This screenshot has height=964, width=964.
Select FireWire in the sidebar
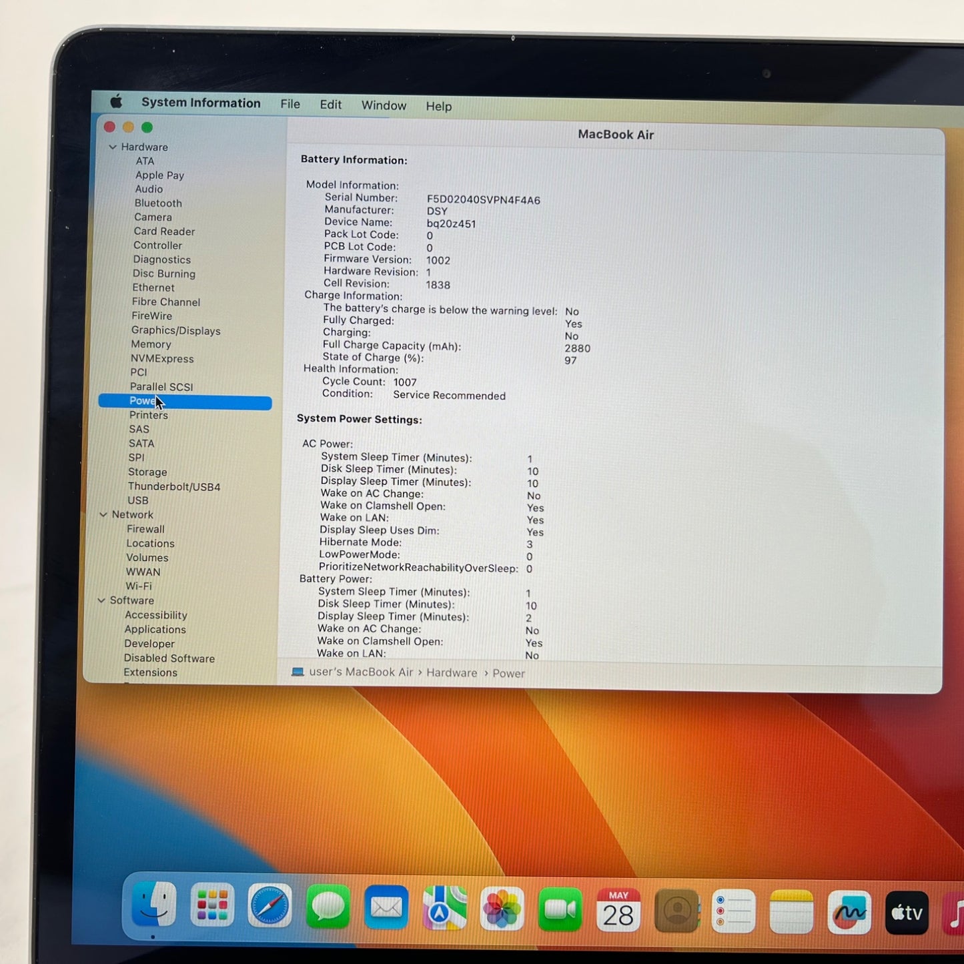pos(151,316)
